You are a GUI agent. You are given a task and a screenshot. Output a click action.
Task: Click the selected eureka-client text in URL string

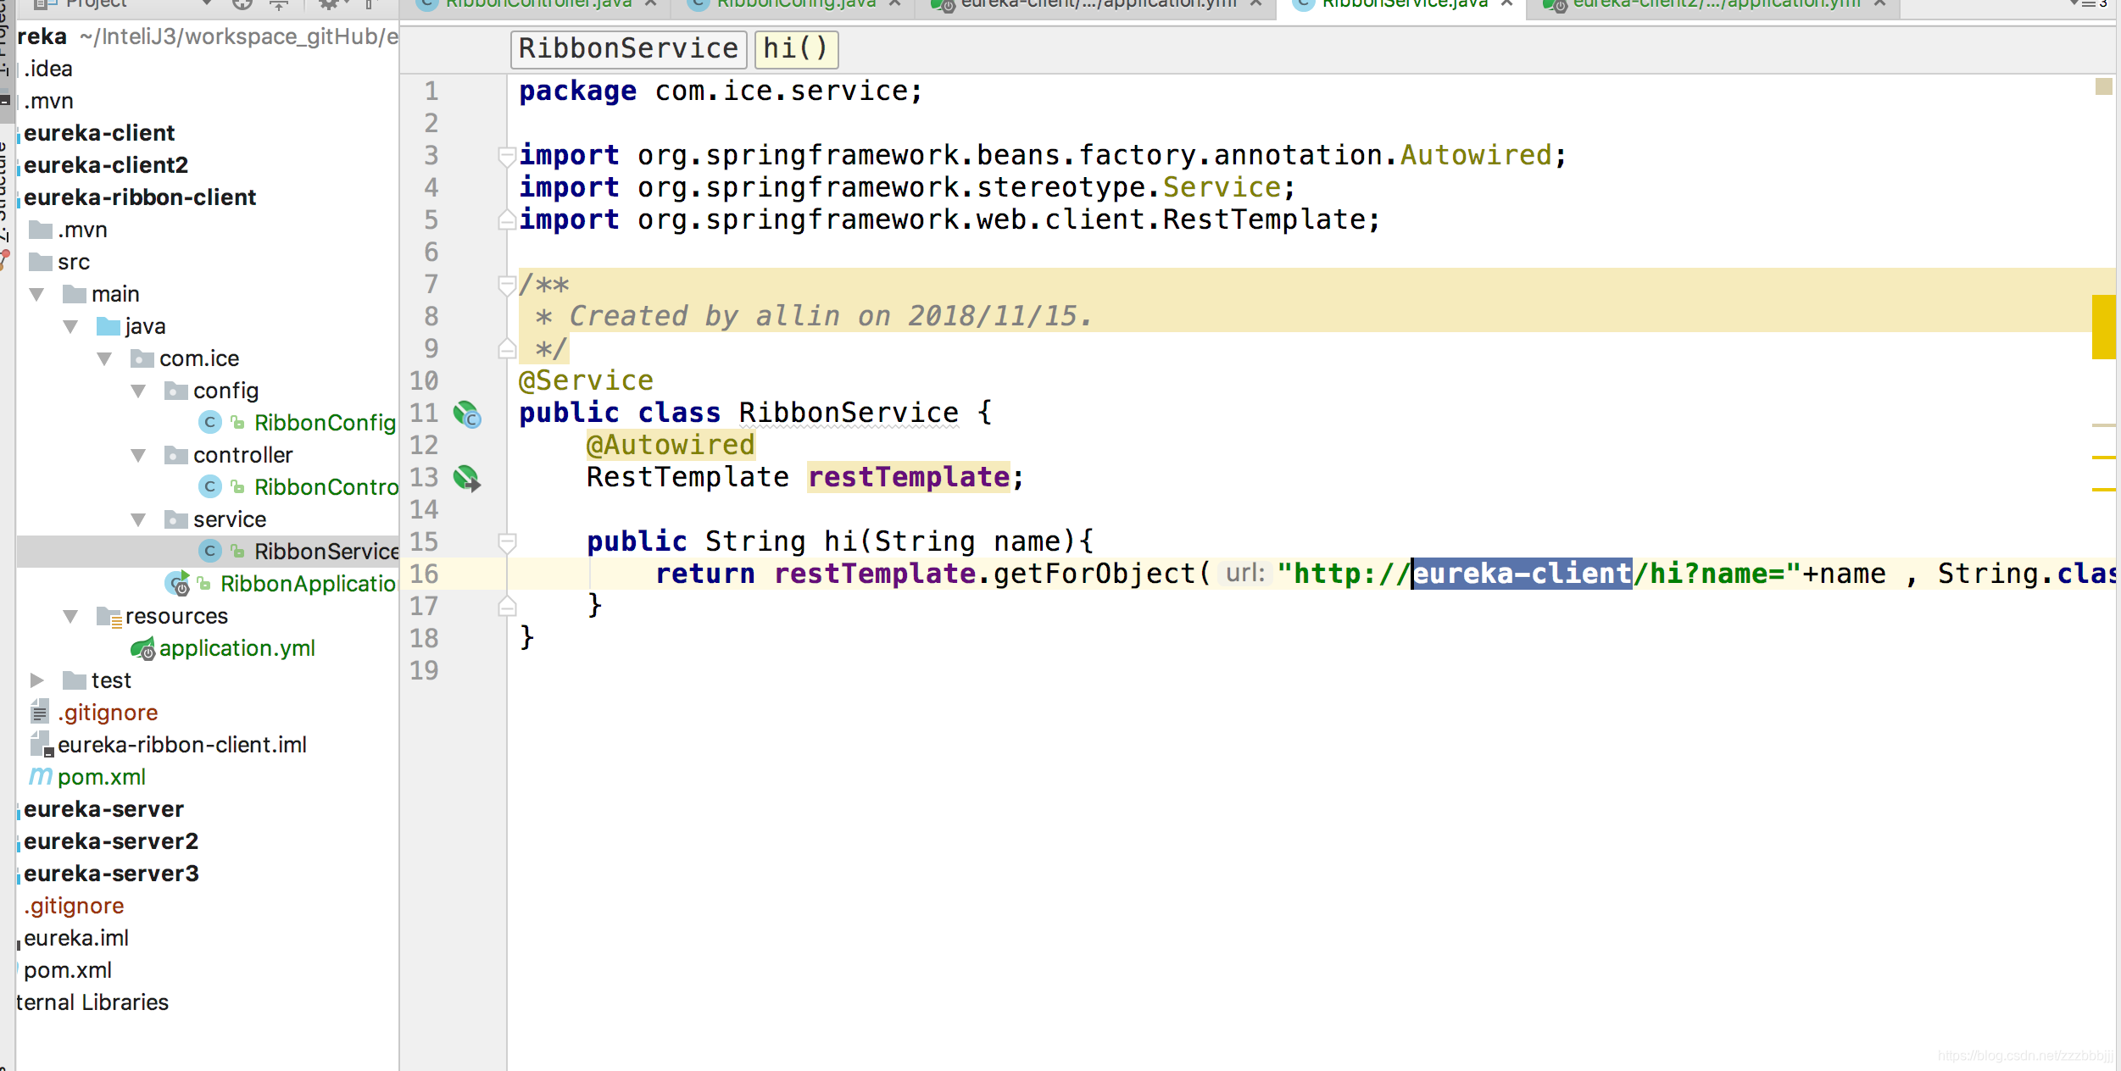[1523, 574]
